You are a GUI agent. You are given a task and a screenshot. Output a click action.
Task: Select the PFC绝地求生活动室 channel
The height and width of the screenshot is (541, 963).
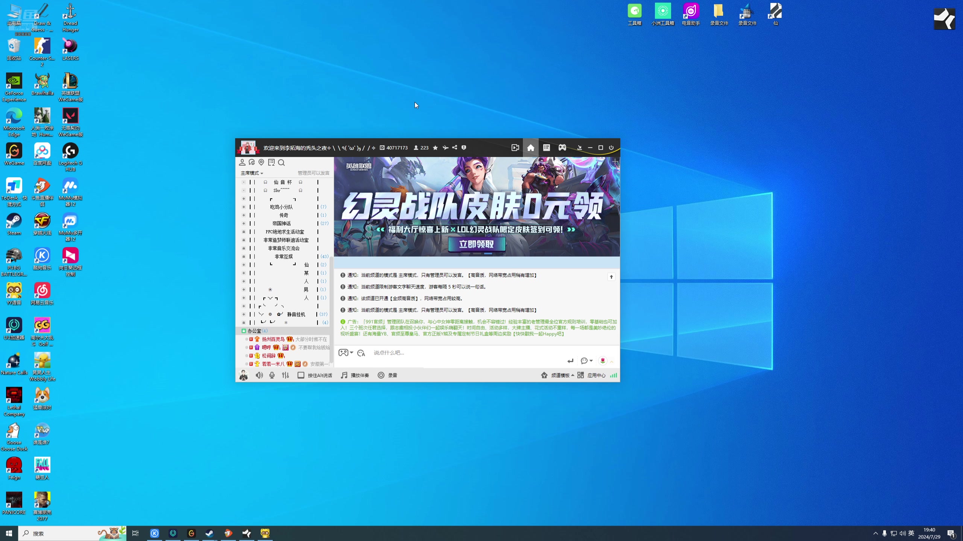[x=284, y=232]
